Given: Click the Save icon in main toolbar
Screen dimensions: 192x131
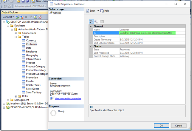Looking at the screenshot, I should (x=23, y=1).
